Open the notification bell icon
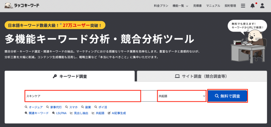The image size is (271, 127). [252, 6]
